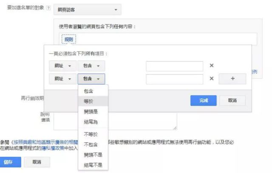
Task: Expand first row 包含 operator dropdown
Action: pos(91,66)
